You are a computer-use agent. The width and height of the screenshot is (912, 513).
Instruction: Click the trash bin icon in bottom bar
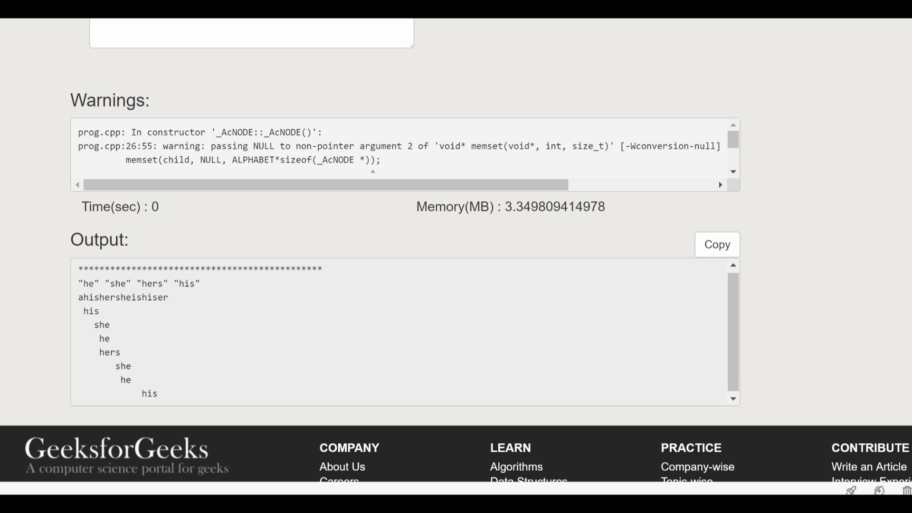(x=906, y=490)
